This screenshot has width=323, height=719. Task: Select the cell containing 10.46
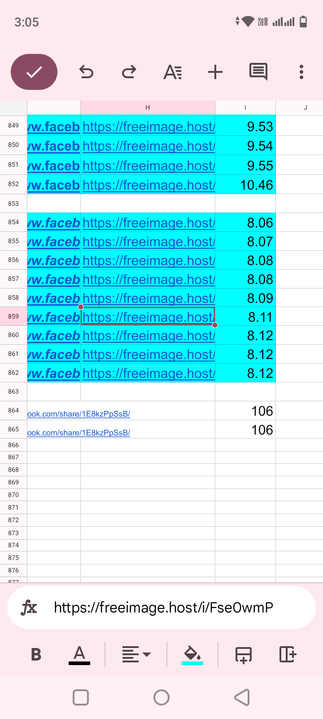click(x=245, y=185)
